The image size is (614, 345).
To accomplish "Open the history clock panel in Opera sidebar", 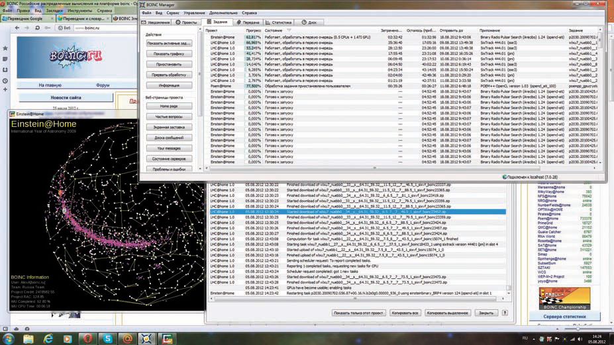I will click(x=5, y=81).
